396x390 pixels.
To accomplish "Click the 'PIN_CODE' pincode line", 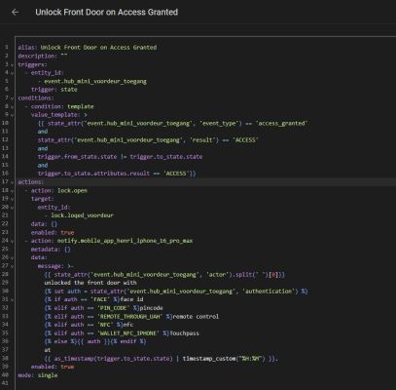I will tap(103, 308).
